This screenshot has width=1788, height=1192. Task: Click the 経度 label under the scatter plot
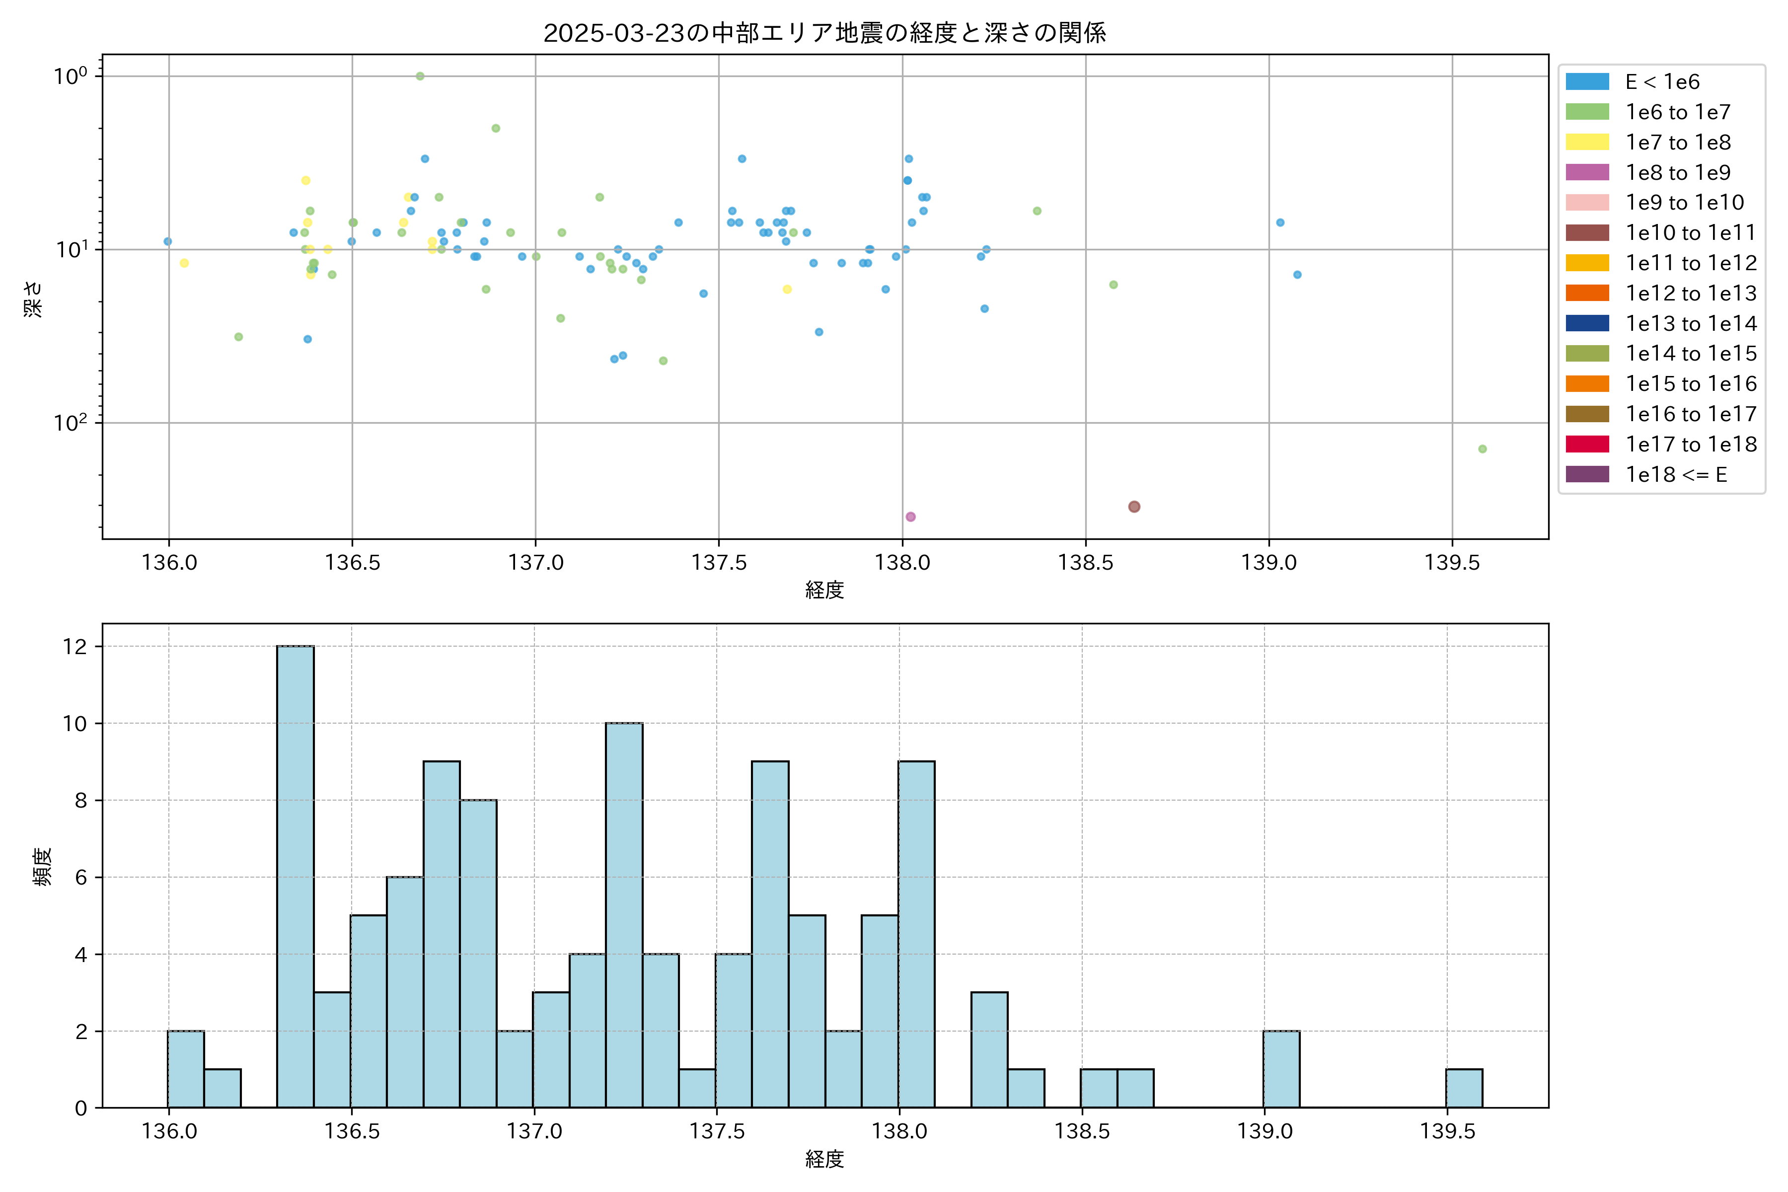point(824,590)
